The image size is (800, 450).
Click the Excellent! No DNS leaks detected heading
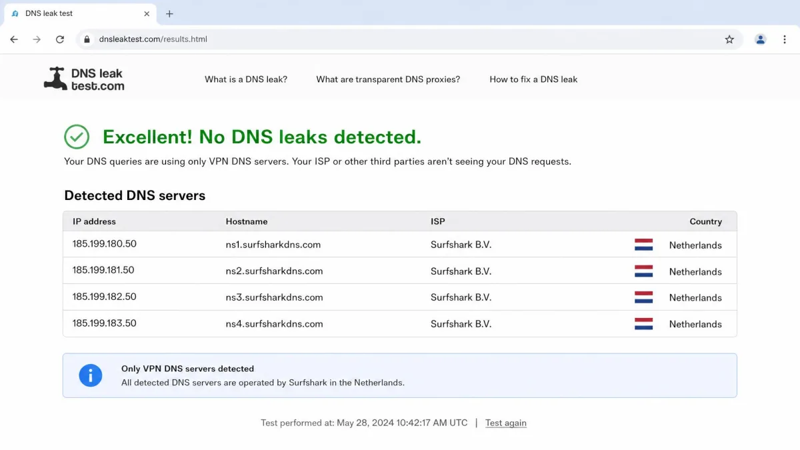click(x=262, y=137)
